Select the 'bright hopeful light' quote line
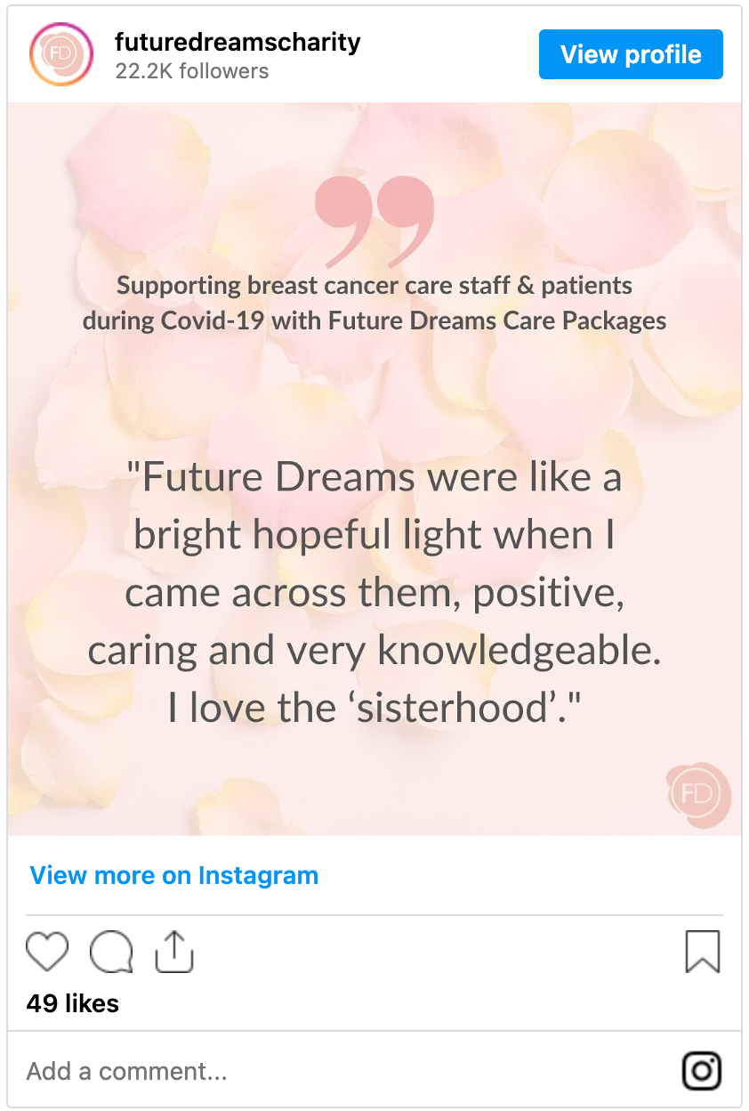 [374, 536]
